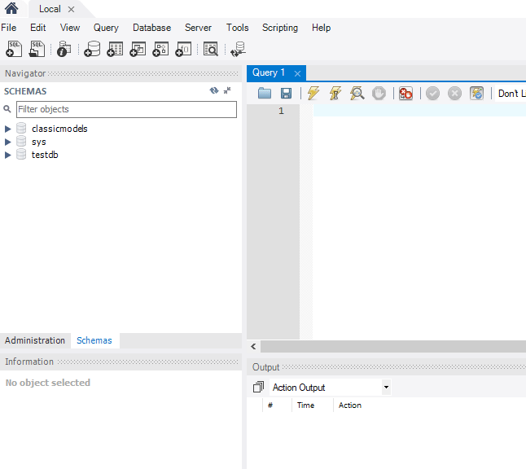
Task: Close the Local connection tab
Action: pyautogui.click(x=71, y=10)
